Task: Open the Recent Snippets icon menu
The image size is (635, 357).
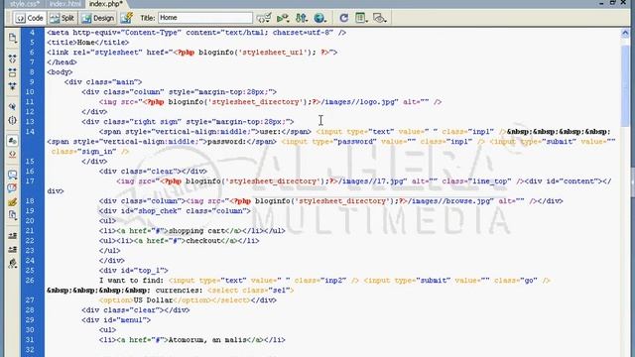Action: [x=13, y=215]
